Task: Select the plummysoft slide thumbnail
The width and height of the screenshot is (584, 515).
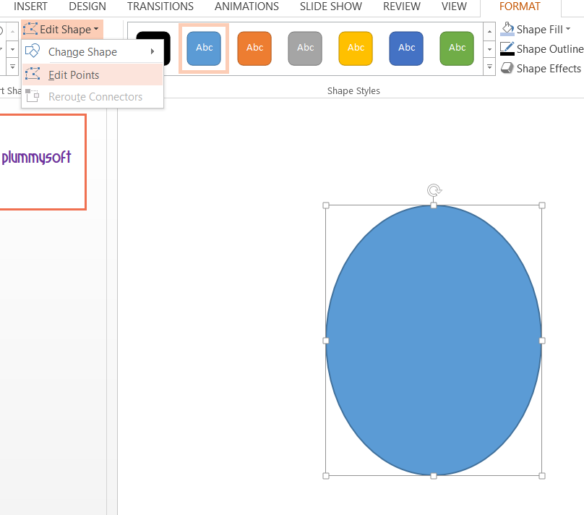Action: (43, 162)
